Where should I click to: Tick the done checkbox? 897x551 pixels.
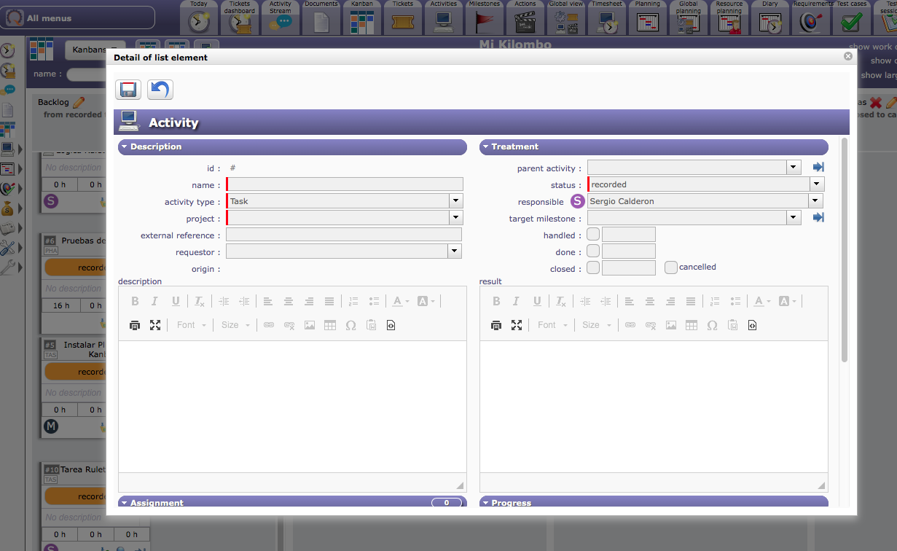coord(593,251)
